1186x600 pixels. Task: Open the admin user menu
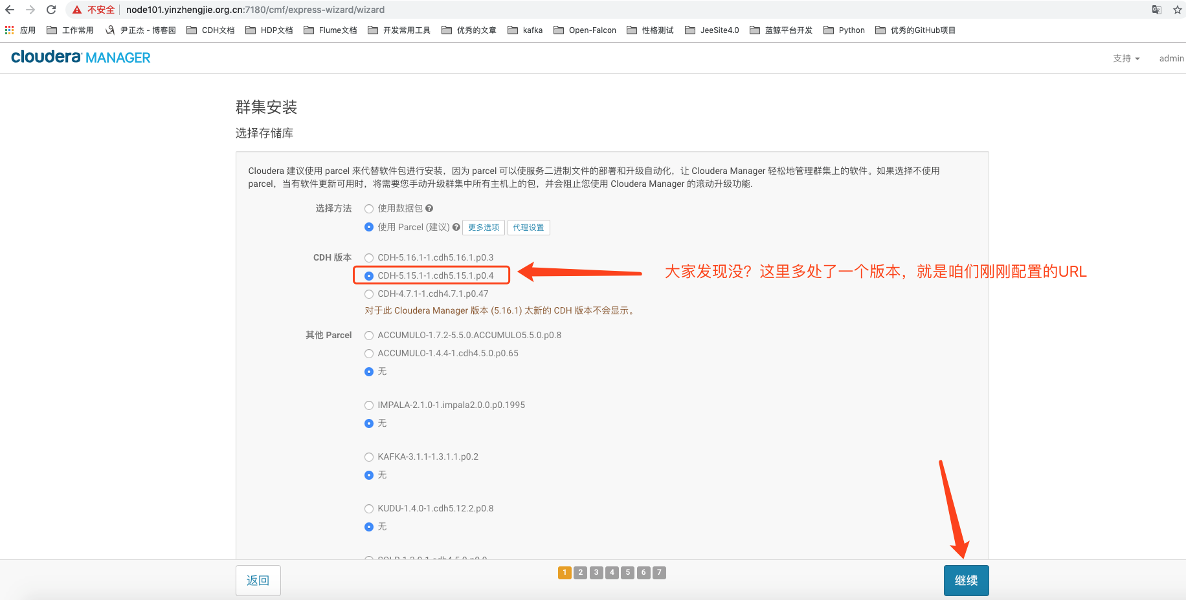[1171, 58]
